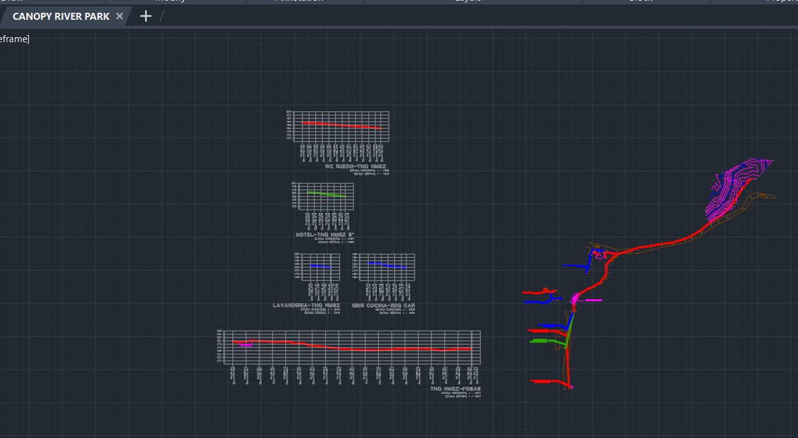The height and width of the screenshot is (438, 798).
Task: Pick the blue line in the LAVANDERIA profile
Action: click(321, 266)
